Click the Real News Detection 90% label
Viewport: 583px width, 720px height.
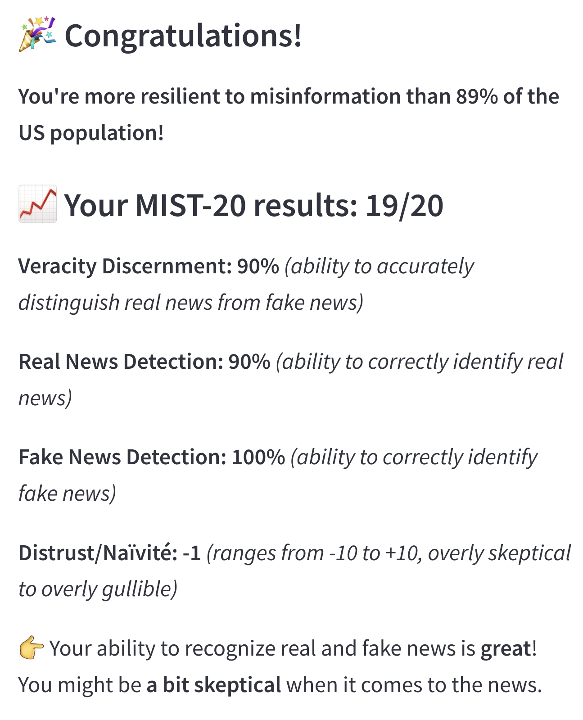(145, 362)
